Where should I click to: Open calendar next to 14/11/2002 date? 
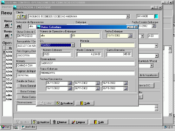98,83
